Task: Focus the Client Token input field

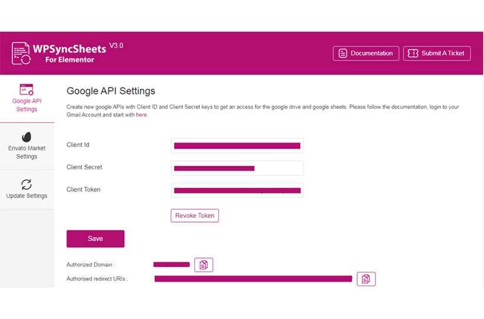Action: [x=237, y=190]
